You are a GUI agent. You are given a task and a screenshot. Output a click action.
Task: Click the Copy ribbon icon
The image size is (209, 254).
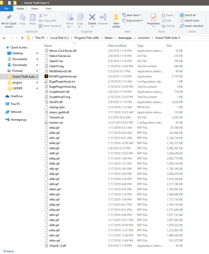coord(22,17)
